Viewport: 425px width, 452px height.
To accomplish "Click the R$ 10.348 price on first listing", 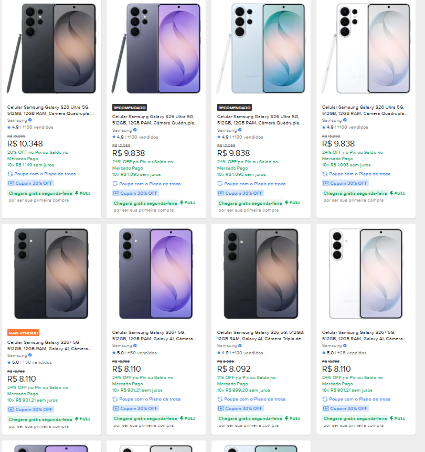I will pos(25,143).
